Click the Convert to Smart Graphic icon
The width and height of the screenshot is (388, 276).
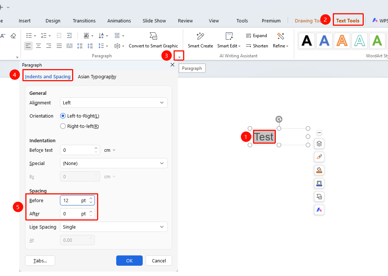pyautogui.click(x=153, y=36)
